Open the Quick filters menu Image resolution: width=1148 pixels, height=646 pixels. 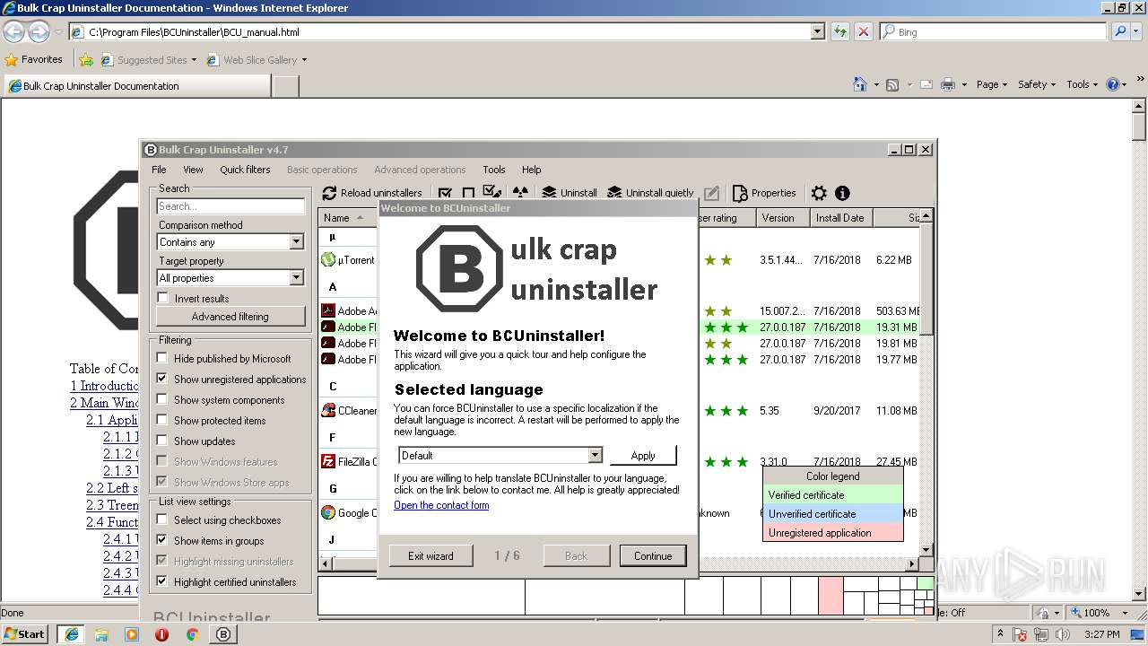coord(245,170)
